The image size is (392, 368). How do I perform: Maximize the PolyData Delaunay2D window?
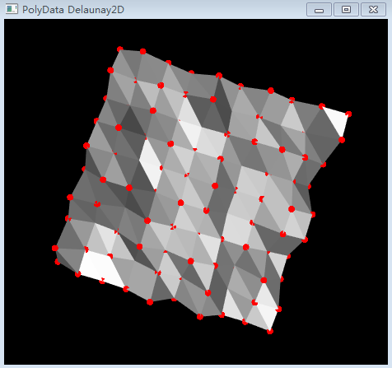pos(346,10)
